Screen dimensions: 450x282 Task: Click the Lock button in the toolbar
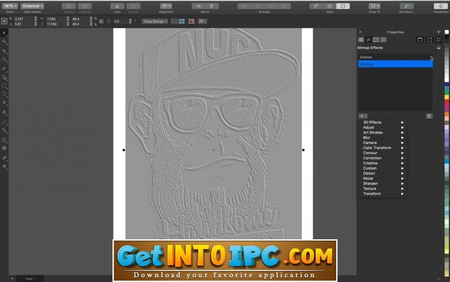click(x=117, y=6)
